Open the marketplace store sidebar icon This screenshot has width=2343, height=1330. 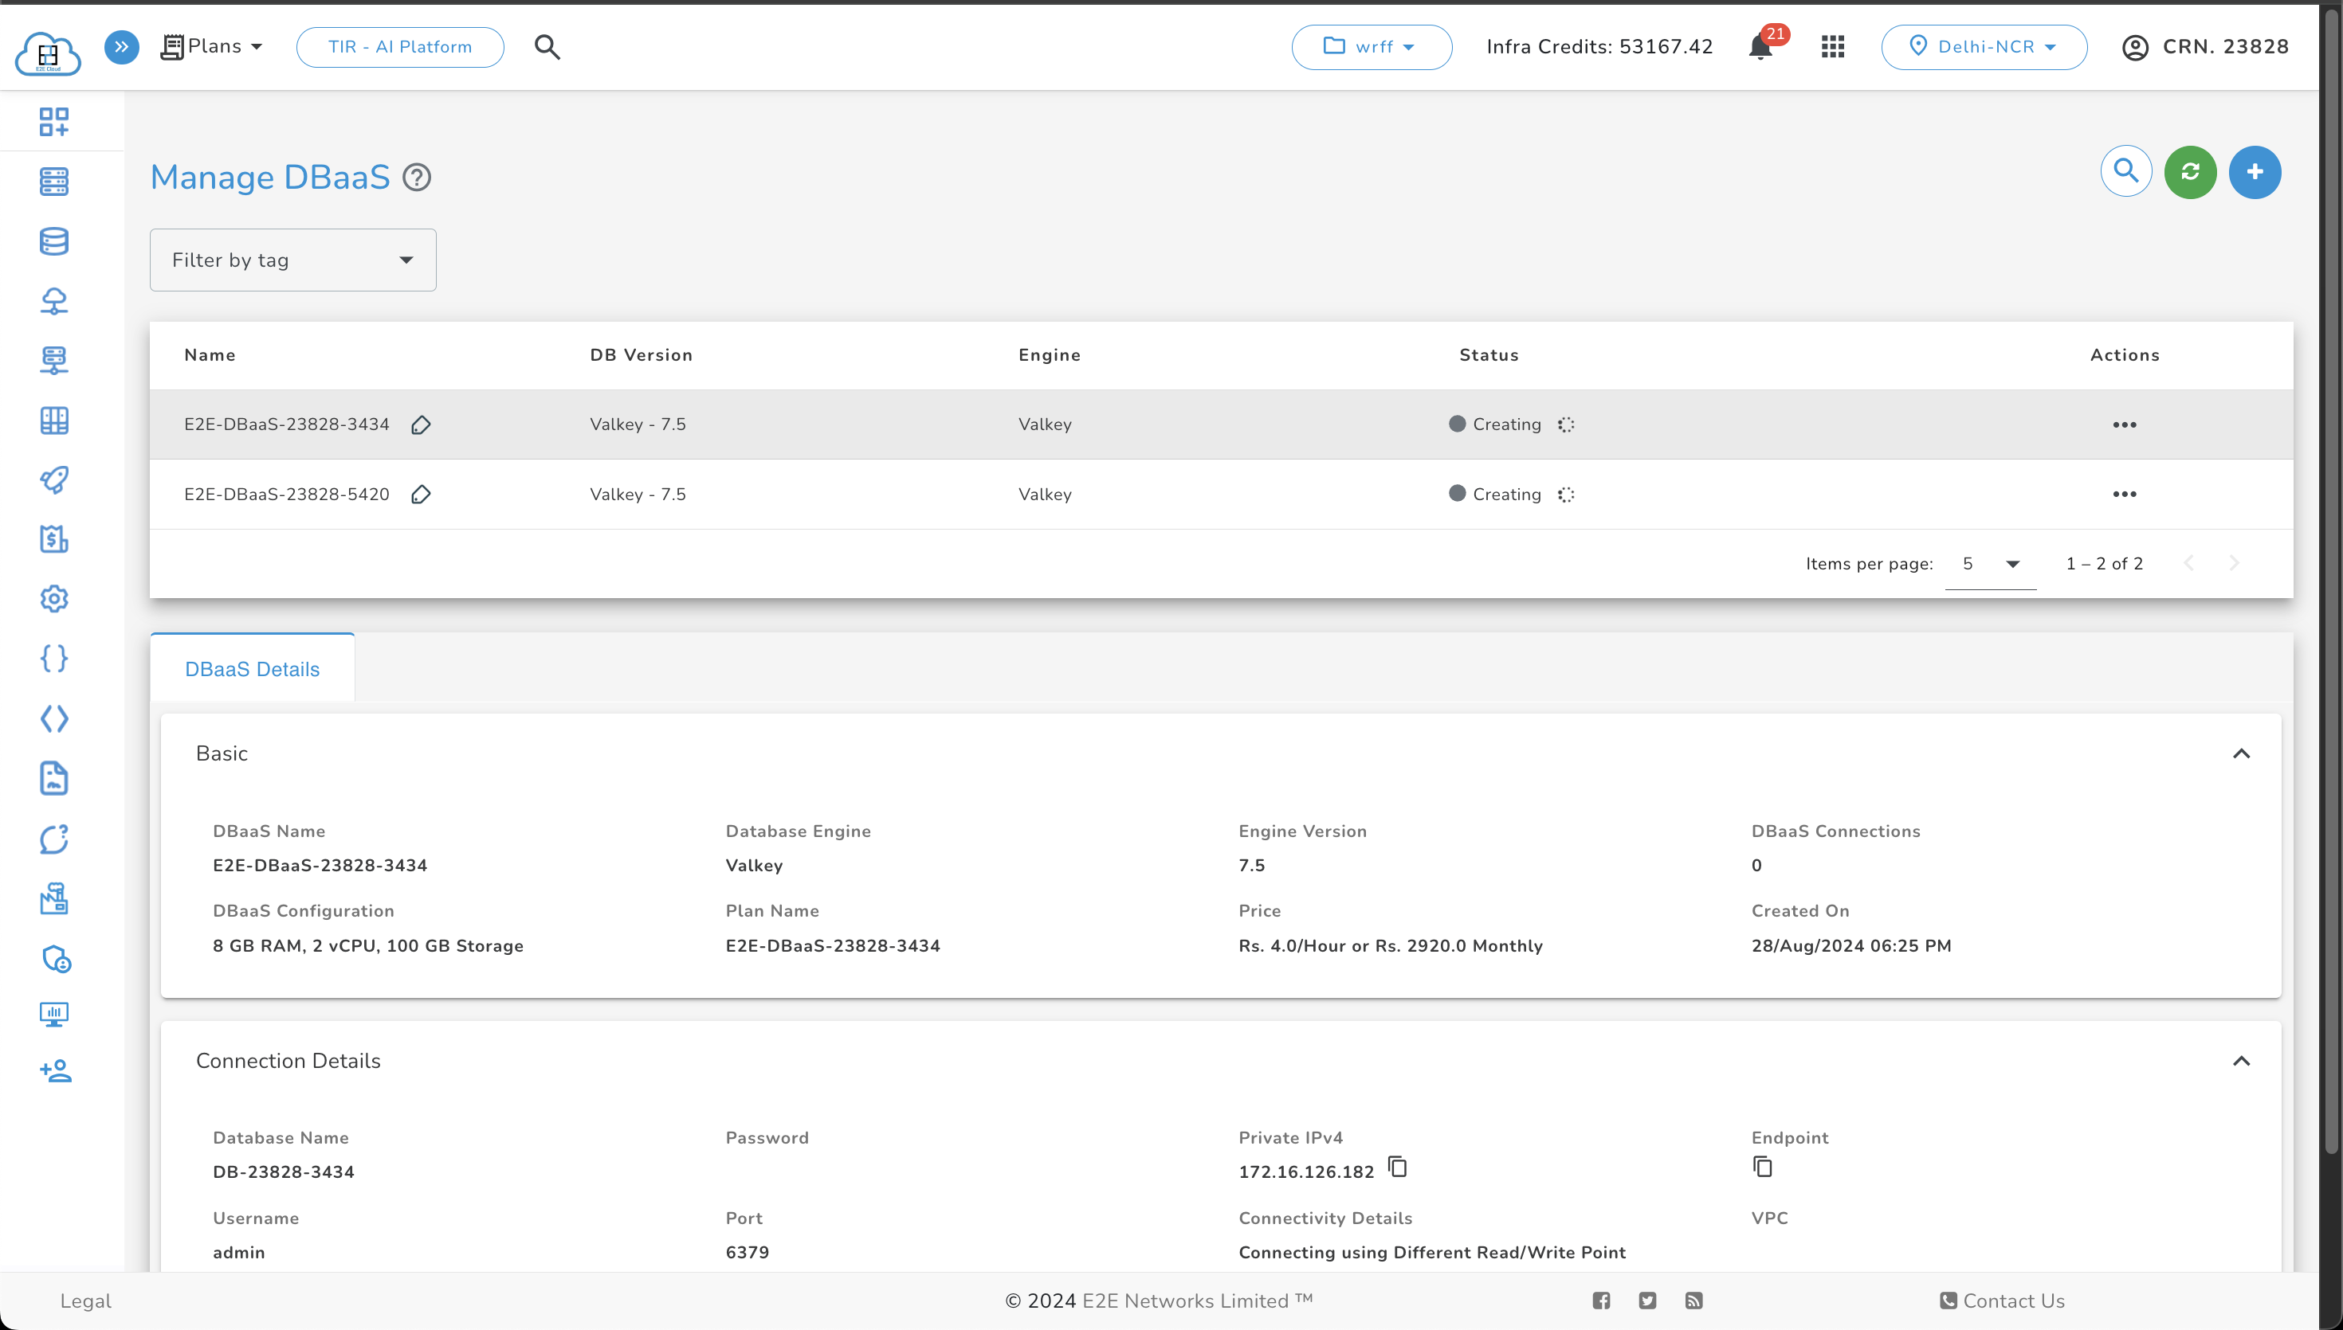(54, 899)
